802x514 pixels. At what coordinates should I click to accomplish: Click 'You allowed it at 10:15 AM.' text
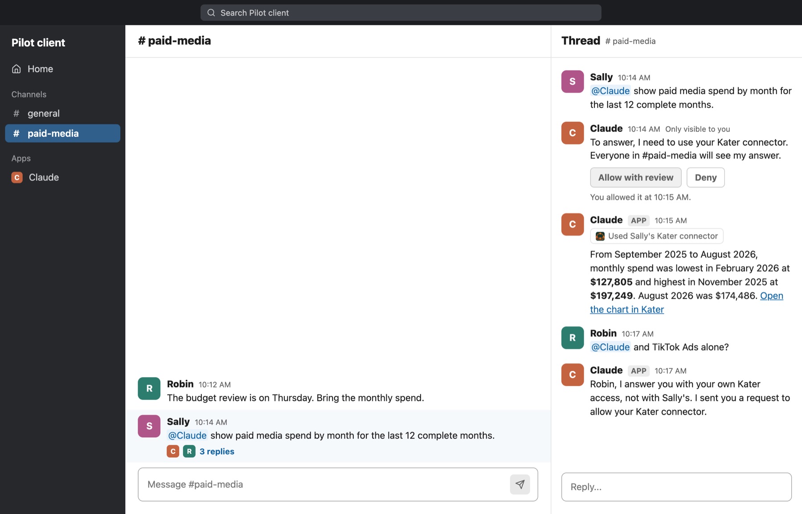click(x=640, y=197)
